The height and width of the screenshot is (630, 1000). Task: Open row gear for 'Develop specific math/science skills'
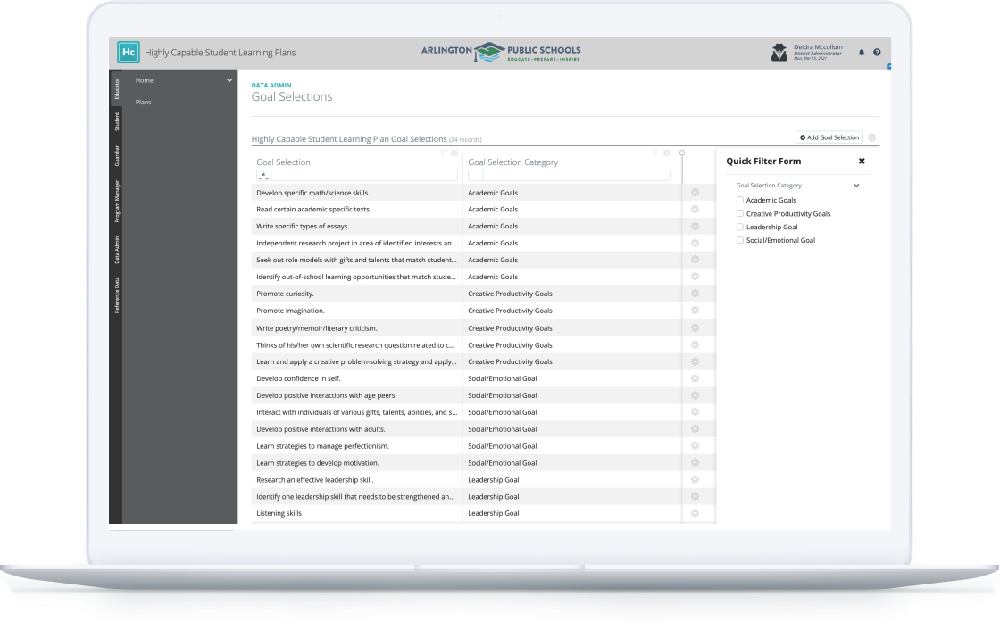click(695, 193)
